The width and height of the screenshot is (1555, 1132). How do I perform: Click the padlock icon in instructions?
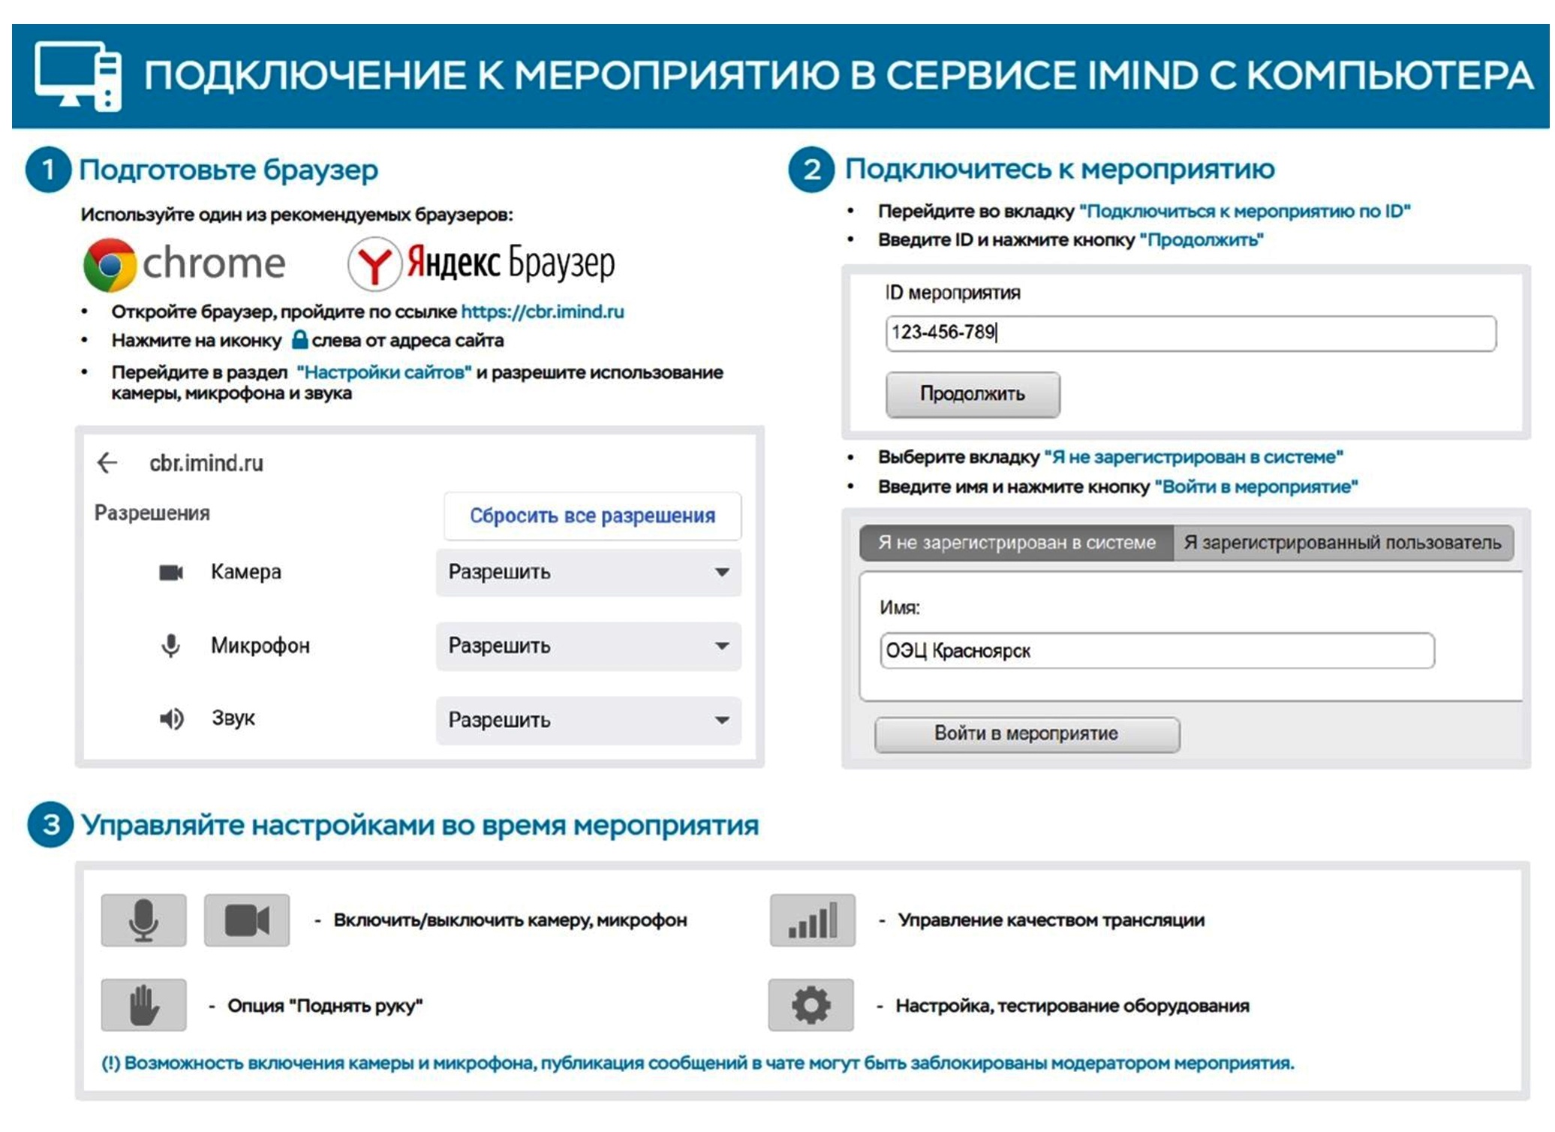[299, 339]
